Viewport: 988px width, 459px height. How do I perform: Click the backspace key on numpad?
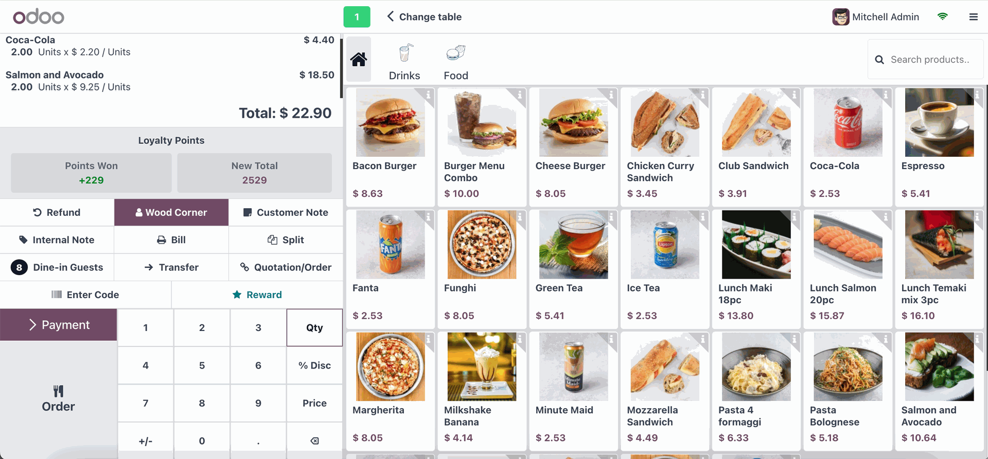(x=314, y=440)
